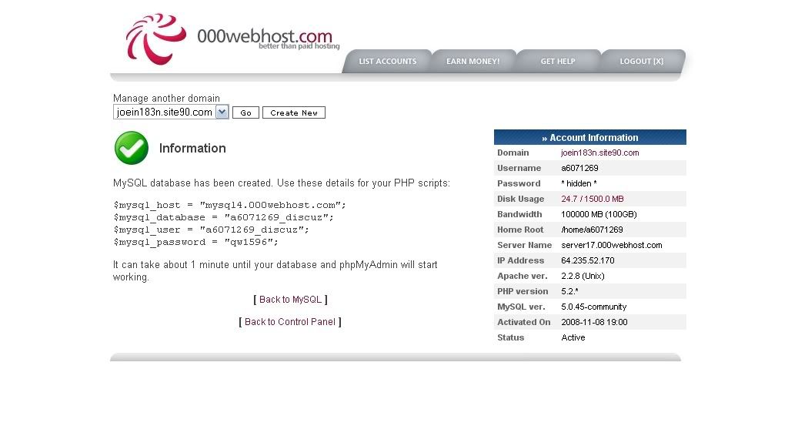Select the $mysql_host line text
788x436 pixels.
(x=229, y=205)
